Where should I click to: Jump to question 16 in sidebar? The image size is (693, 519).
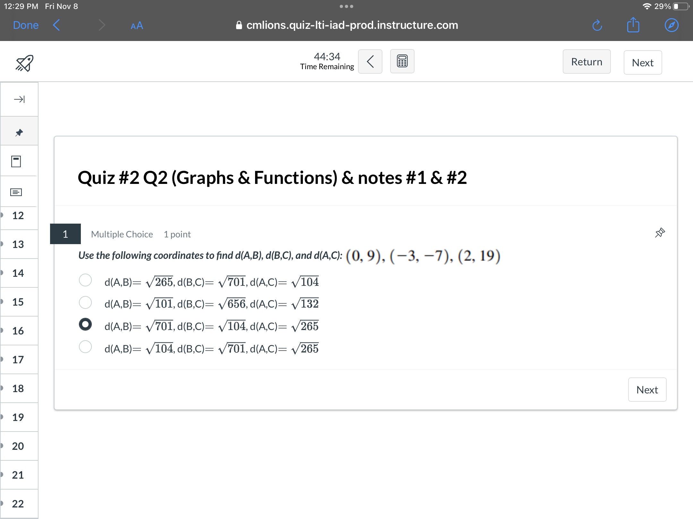point(18,331)
